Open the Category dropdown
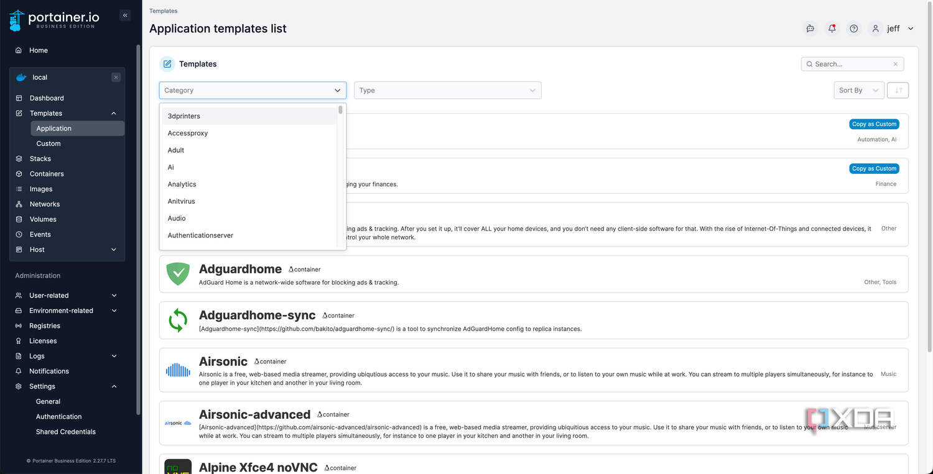This screenshot has width=933, height=474. (x=253, y=90)
